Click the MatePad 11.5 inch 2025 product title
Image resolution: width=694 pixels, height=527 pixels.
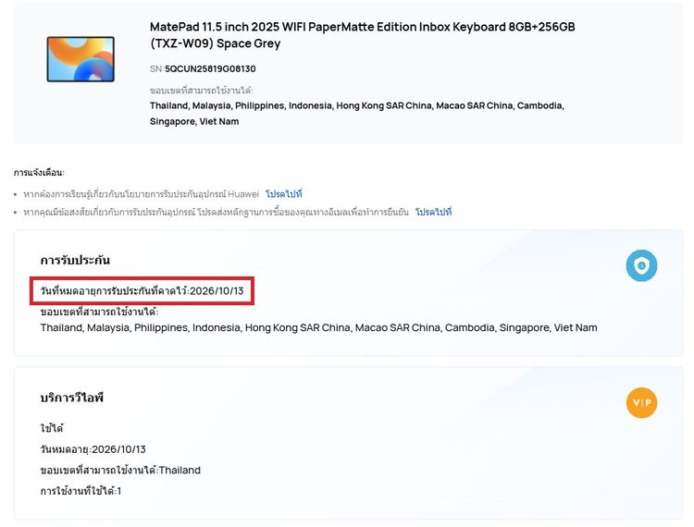pos(362,35)
